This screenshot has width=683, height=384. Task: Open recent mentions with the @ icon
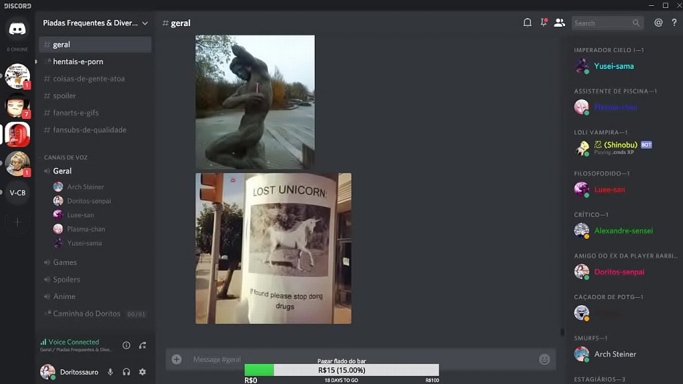(658, 22)
